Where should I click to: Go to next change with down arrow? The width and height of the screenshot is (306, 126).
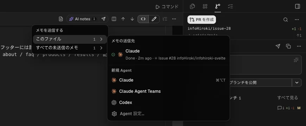(132, 19)
